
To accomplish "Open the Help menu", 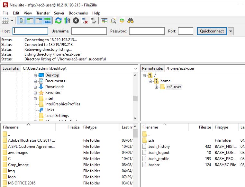I will coord(96,13).
